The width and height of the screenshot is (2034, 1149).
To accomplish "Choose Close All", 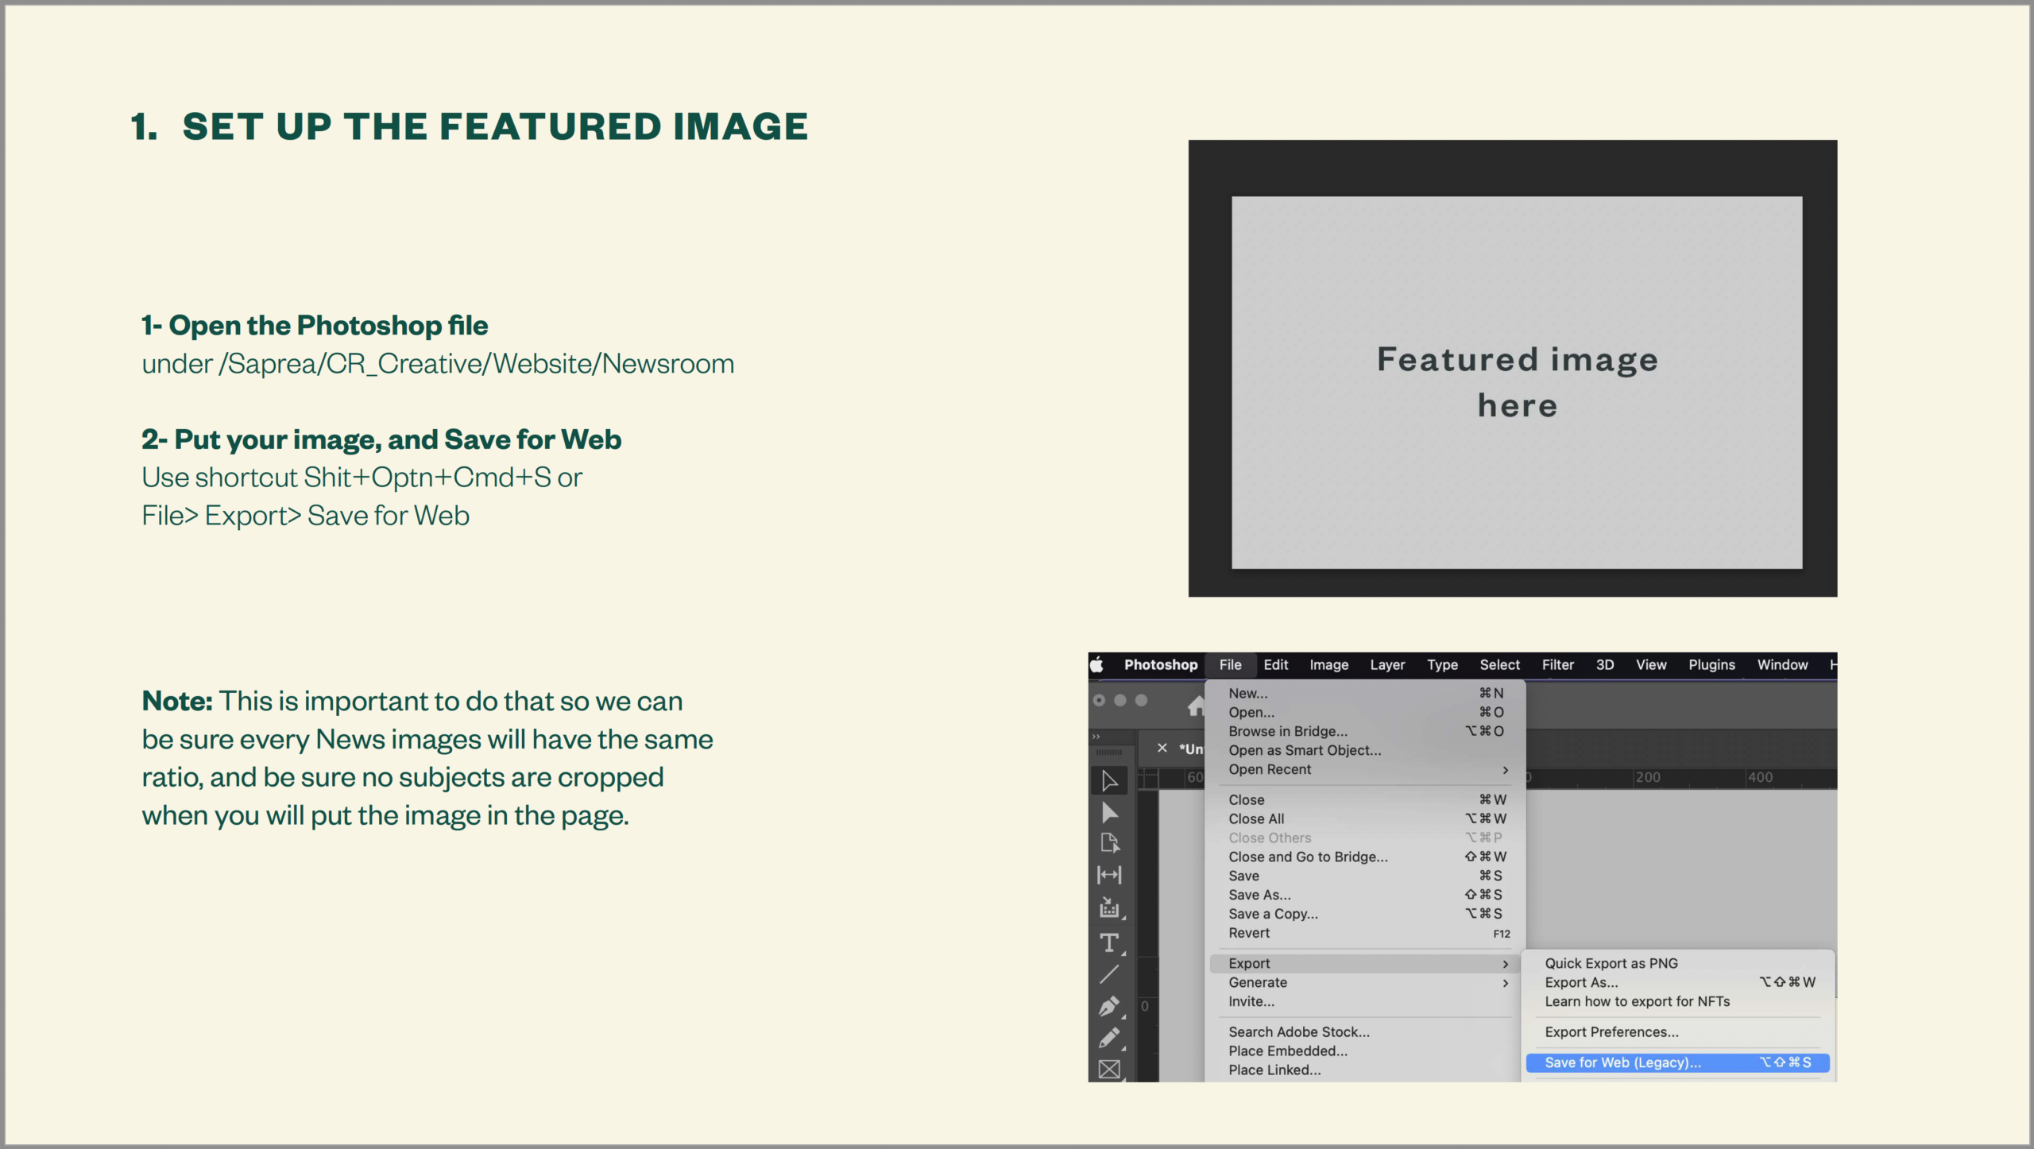I will click(x=1365, y=818).
